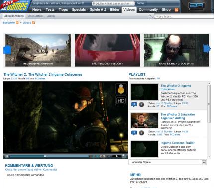Click rating icon for Entwickler Tagebuch Anfang
Viewport: 214px width, 188px height.
141,133
